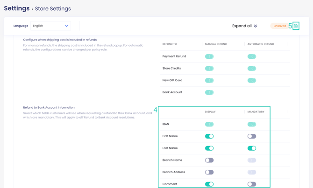Screen dimensions: 313x188
Task: Click the Store Settings breadcrumb
Action: point(53,8)
